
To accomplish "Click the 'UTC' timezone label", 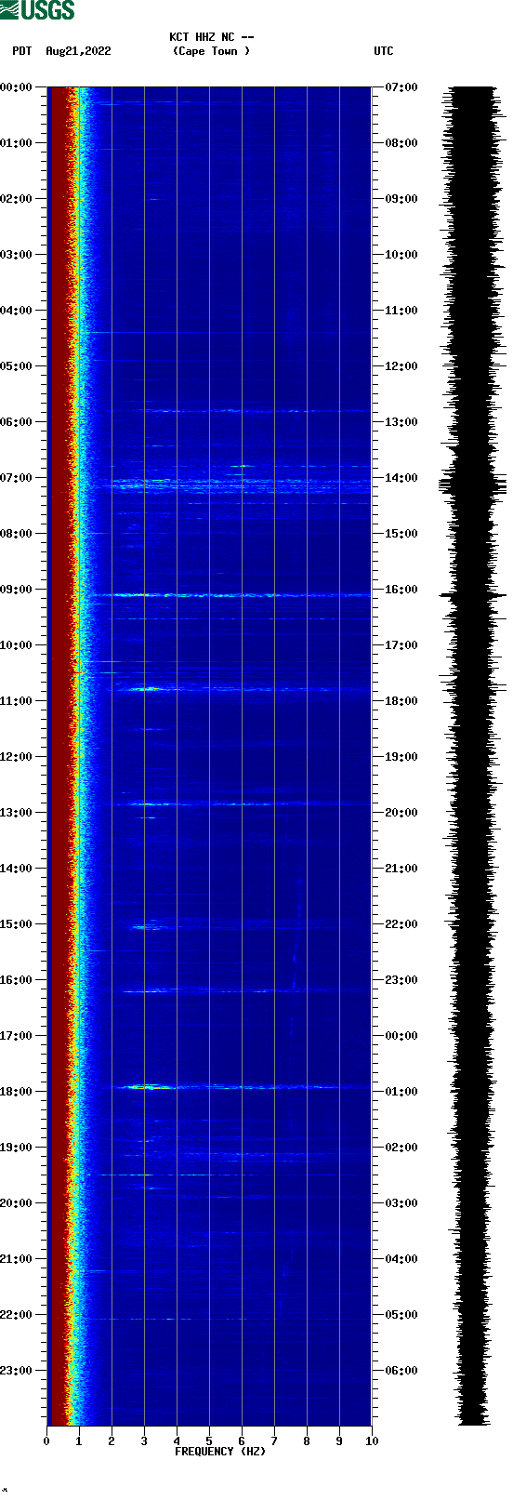I will click(x=384, y=51).
